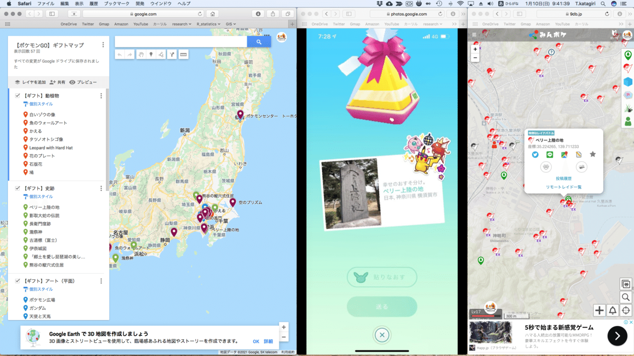
Task: Center みんポケ map on current location
Action: (x=626, y=310)
